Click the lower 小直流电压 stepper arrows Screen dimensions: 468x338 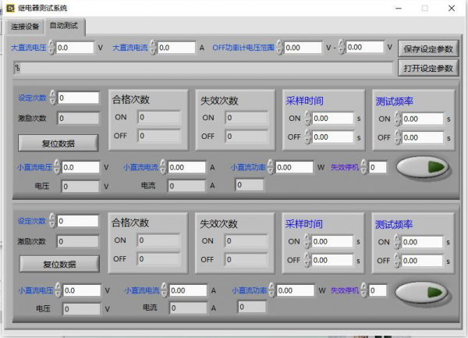(x=58, y=291)
